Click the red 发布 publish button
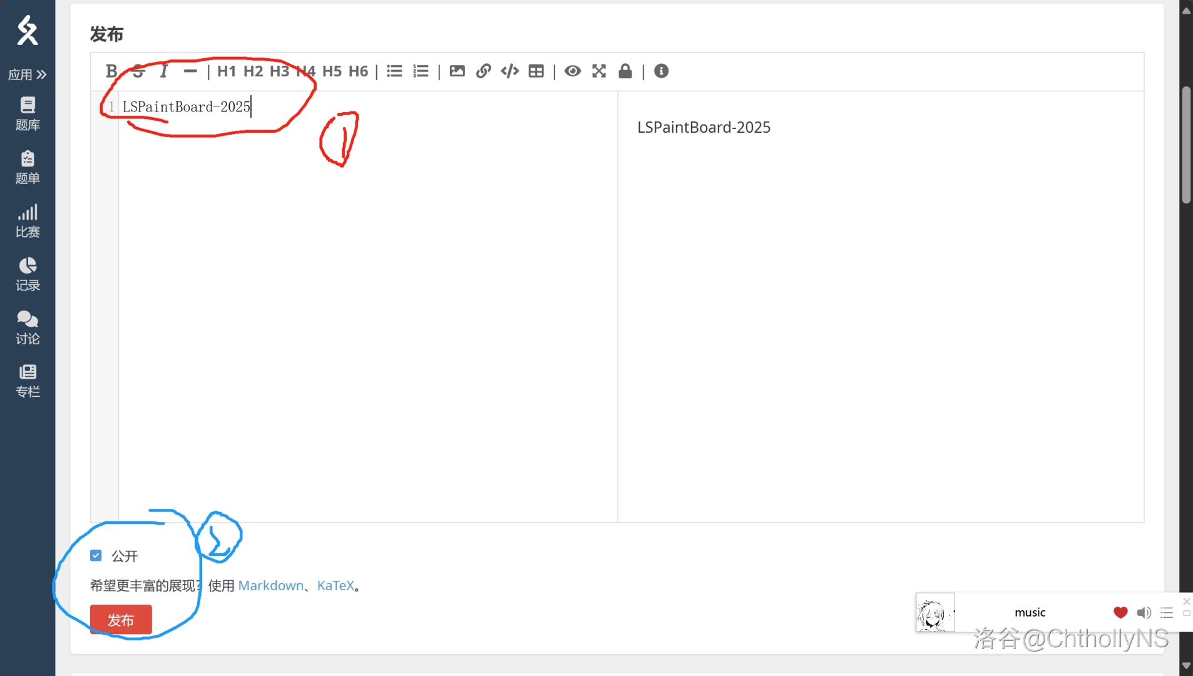The width and height of the screenshot is (1193, 676). pyautogui.click(x=121, y=620)
